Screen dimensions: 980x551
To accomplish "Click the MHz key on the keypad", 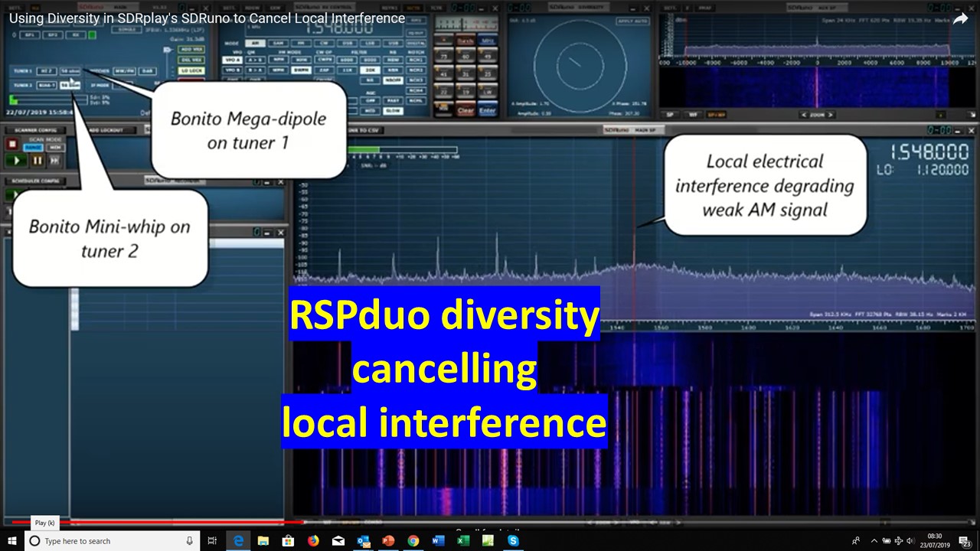I will 488,40.
